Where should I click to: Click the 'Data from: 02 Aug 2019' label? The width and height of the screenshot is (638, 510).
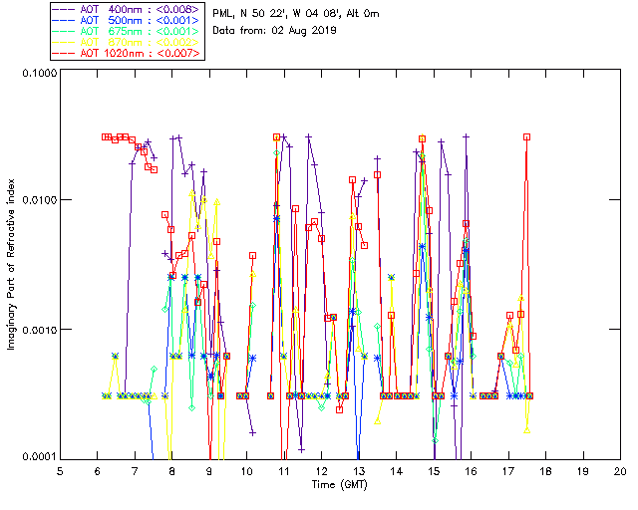[x=274, y=31]
